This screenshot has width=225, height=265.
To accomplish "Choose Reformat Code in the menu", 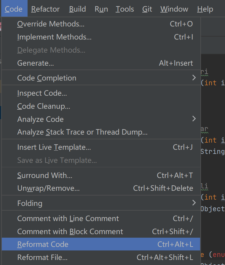I will (x=43, y=245).
